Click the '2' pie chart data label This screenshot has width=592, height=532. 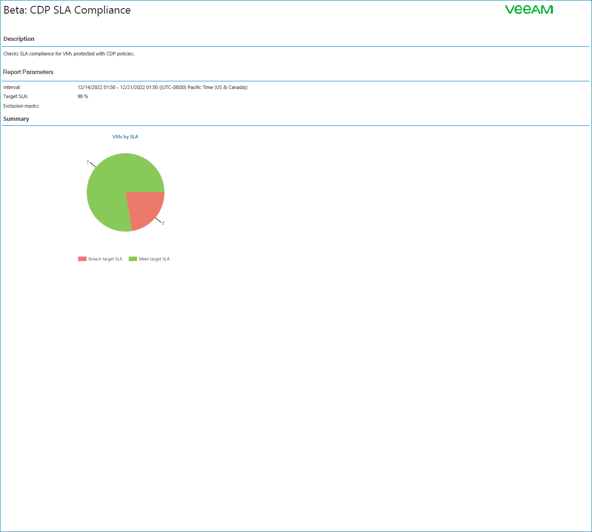coord(163,223)
